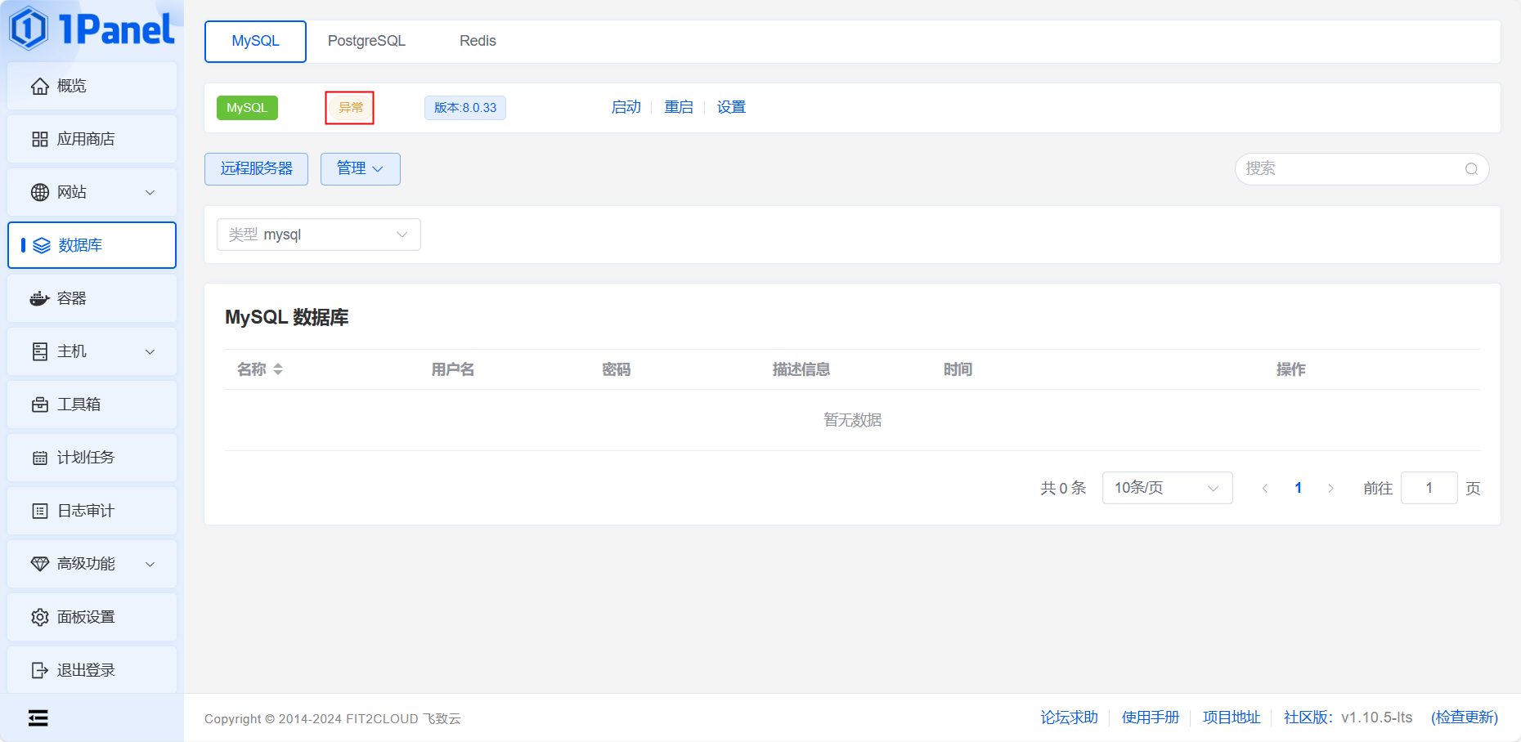This screenshot has height=742, width=1521.
Task: Expand the 高级功能 submenu chevron
Action: click(150, 564)
